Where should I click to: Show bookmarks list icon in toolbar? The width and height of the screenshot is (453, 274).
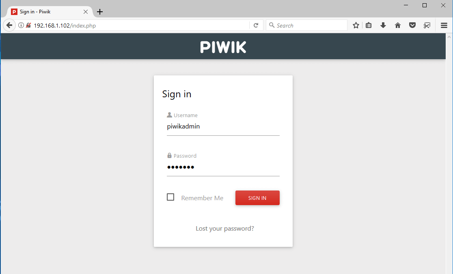tap(369, 26)
